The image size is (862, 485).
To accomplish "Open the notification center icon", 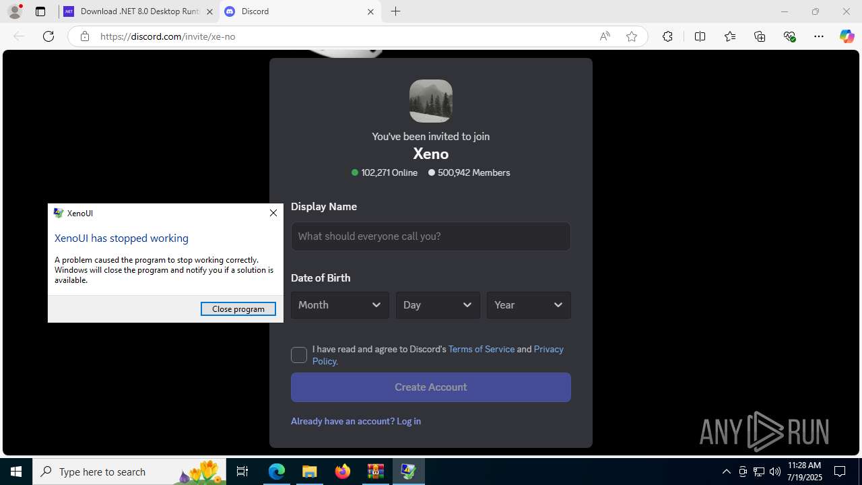I will tap(840, 472).
